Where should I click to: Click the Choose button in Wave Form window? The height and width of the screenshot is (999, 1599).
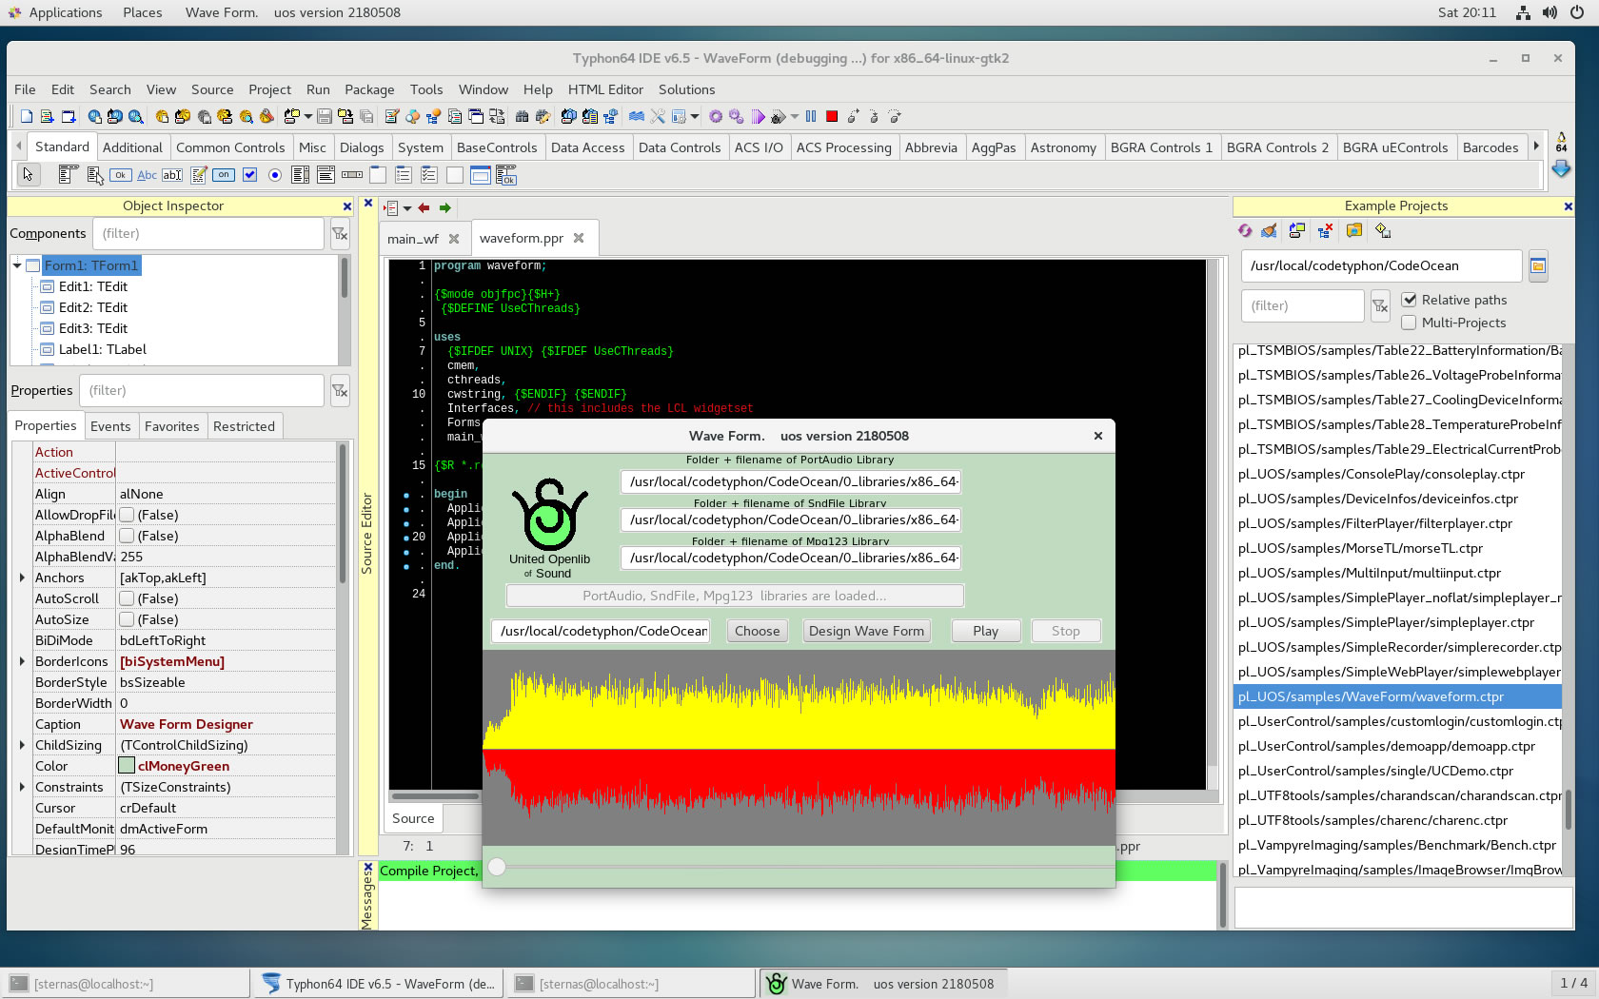(x=757, y=631)
